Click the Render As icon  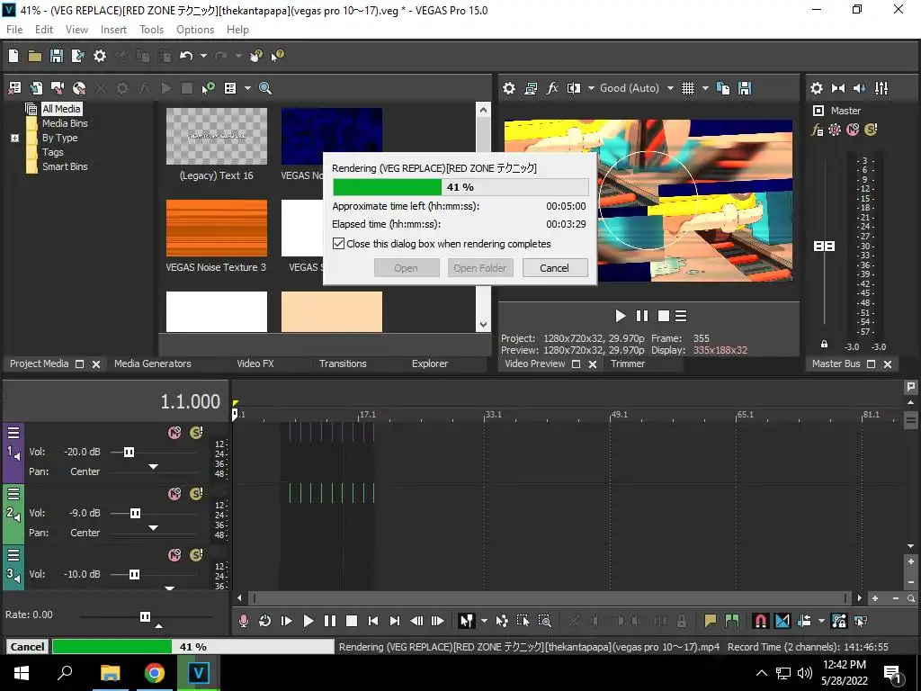[x=77, y=56]
